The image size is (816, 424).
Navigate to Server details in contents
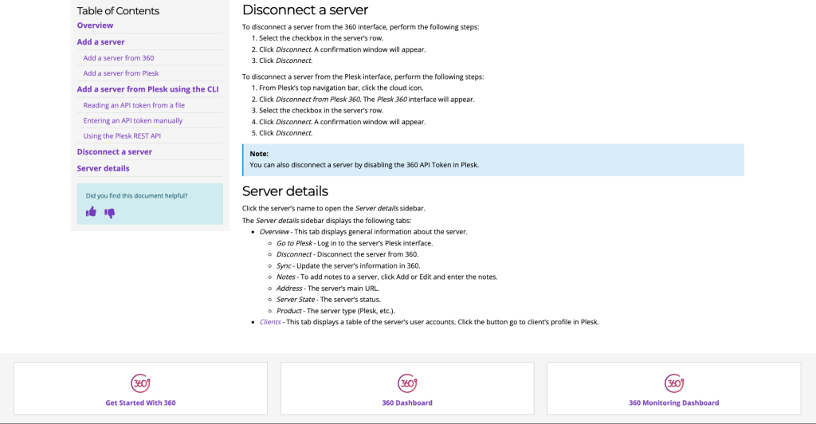tap(103, 168)
